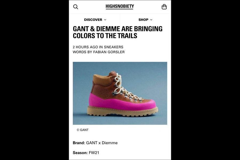Open the Shop menu
Viewport: 240px width, 160px height.
point(145,20)
